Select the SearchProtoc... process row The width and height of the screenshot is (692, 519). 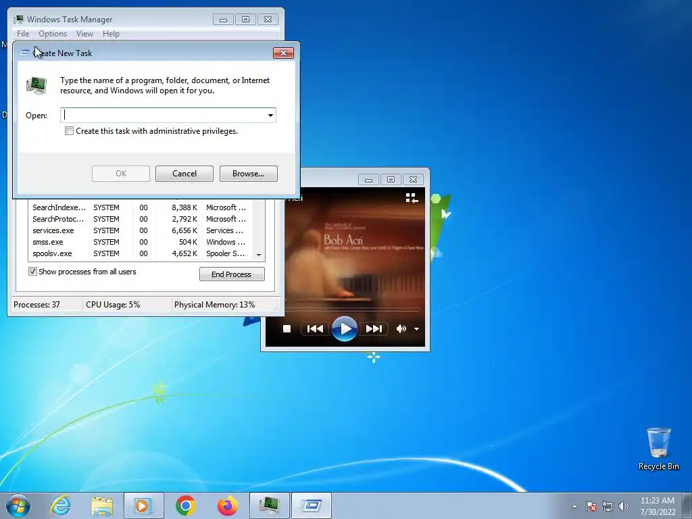point(141,219)
